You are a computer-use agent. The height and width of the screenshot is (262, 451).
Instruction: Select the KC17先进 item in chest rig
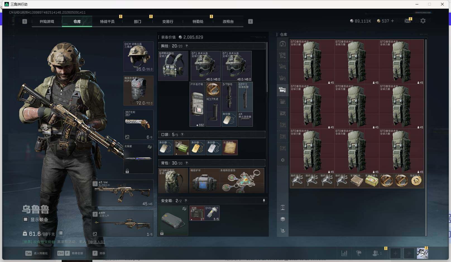(213, 112)
